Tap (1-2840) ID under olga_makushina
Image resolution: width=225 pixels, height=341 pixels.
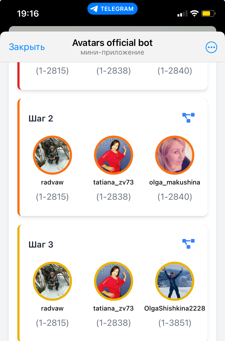175,197
